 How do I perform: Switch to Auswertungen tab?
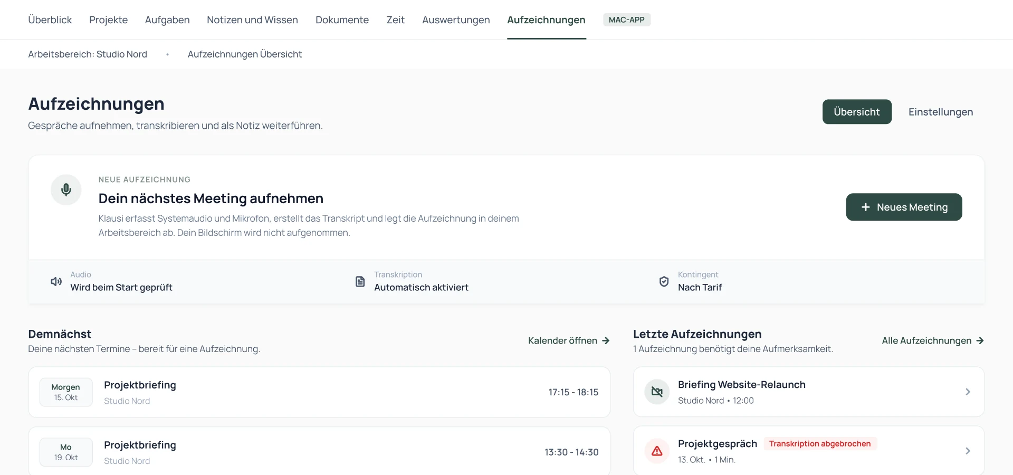[456, 20]
